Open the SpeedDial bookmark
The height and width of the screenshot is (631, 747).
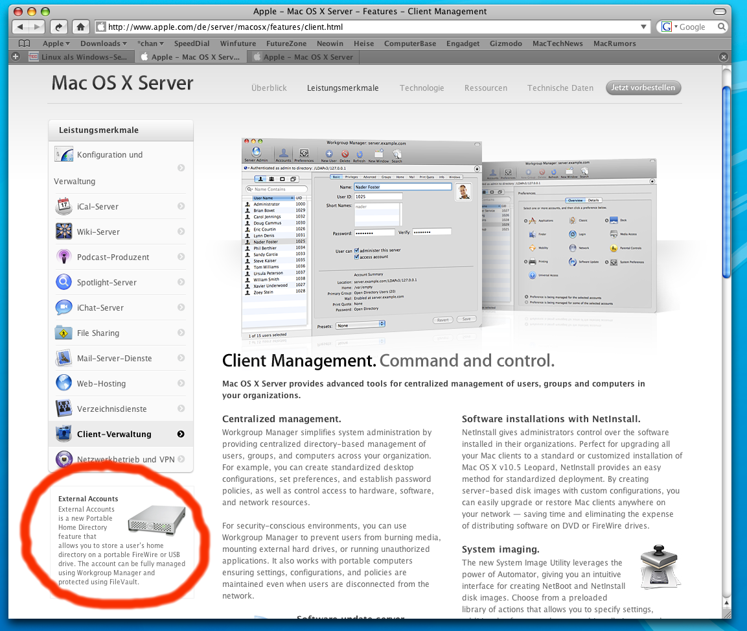pos(192,43)
